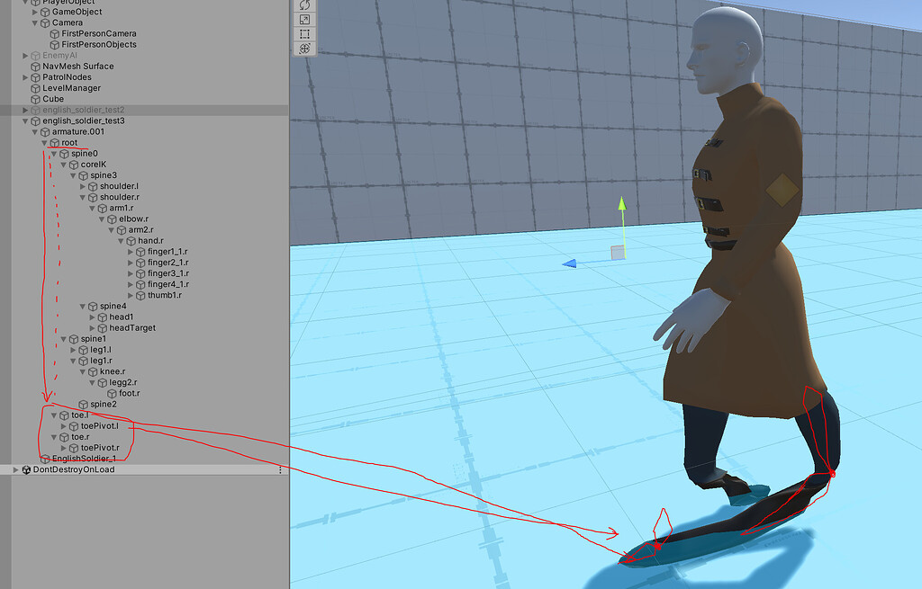This screenshot has height=589, width=922.
Task: Collapse the root bone hierarchy
Action: 43,143
